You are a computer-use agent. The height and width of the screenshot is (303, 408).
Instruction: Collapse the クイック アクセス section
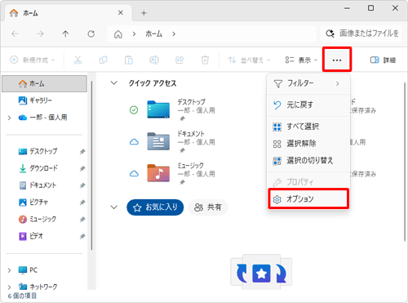pyautogui.click(x=114, y=82)
